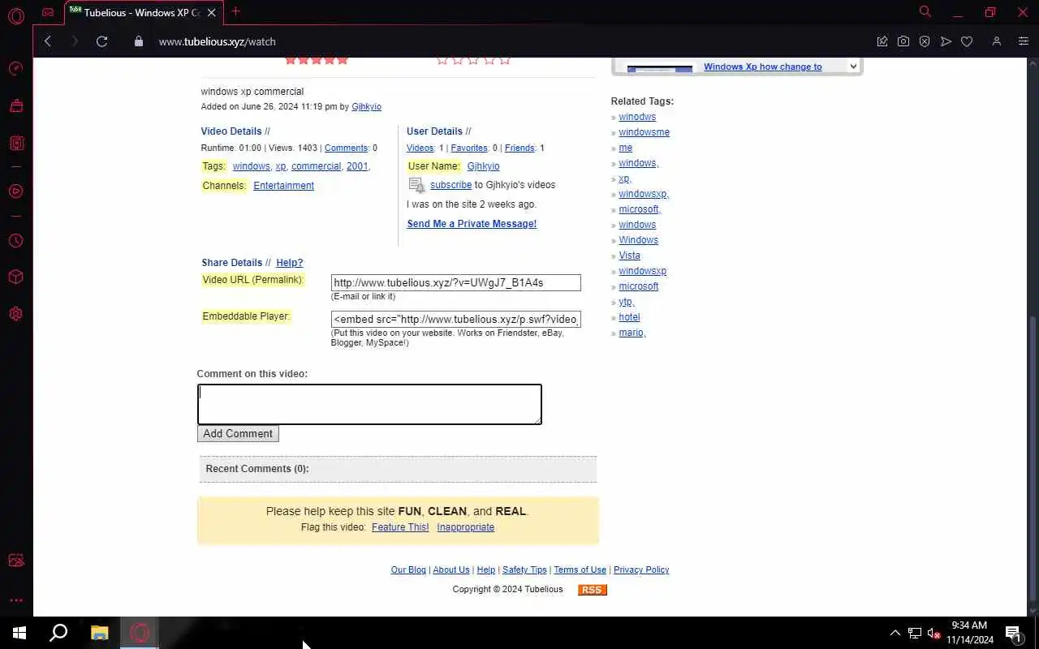Open the Favorites link
Viewport: 1039px width, 649px height.
point(469,148)
